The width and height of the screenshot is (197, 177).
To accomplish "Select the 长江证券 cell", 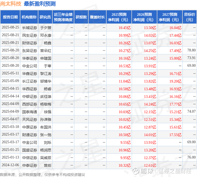I will pos(30,81).
